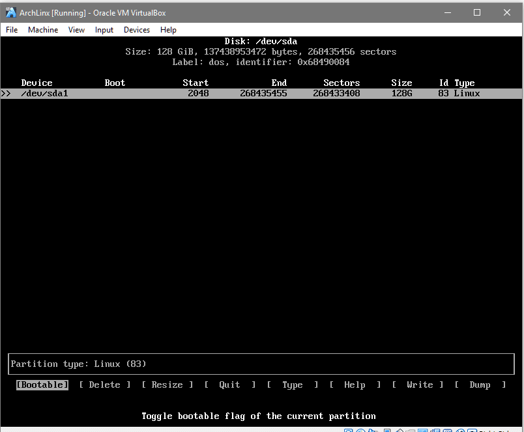
Task: Click the '83 Linux' type cell
Action: coord(459,94)
